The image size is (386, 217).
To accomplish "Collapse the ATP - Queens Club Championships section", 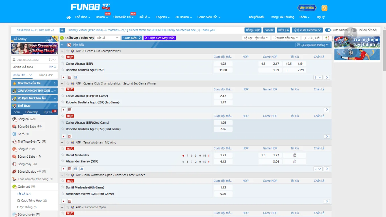I will [x=62, y=51].
